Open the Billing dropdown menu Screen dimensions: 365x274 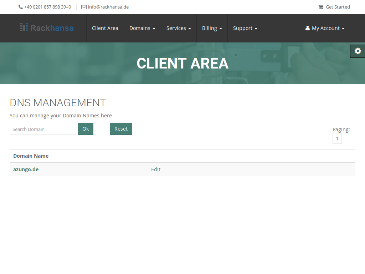[212, 28]
